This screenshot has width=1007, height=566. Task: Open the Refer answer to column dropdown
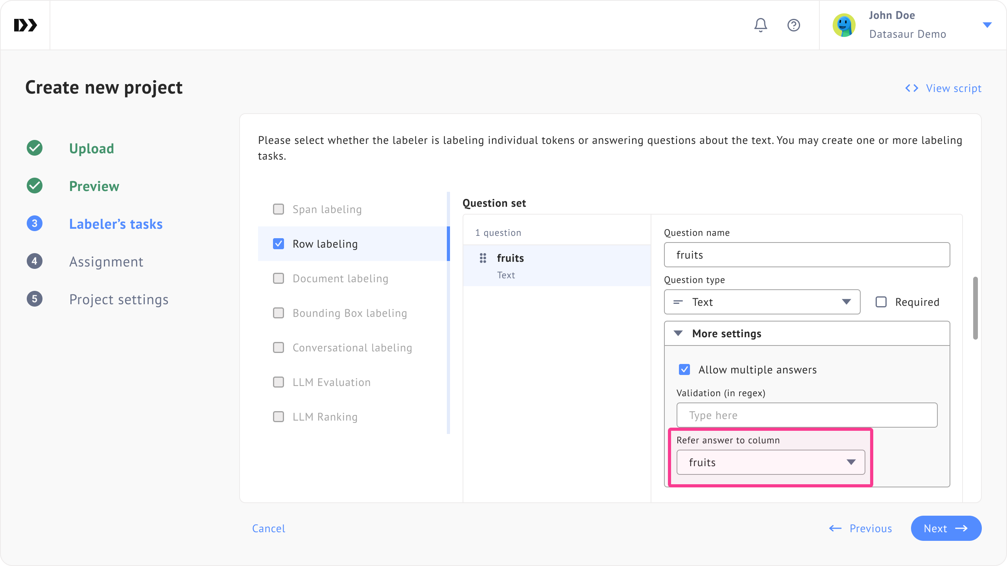(x=771, y=462)
